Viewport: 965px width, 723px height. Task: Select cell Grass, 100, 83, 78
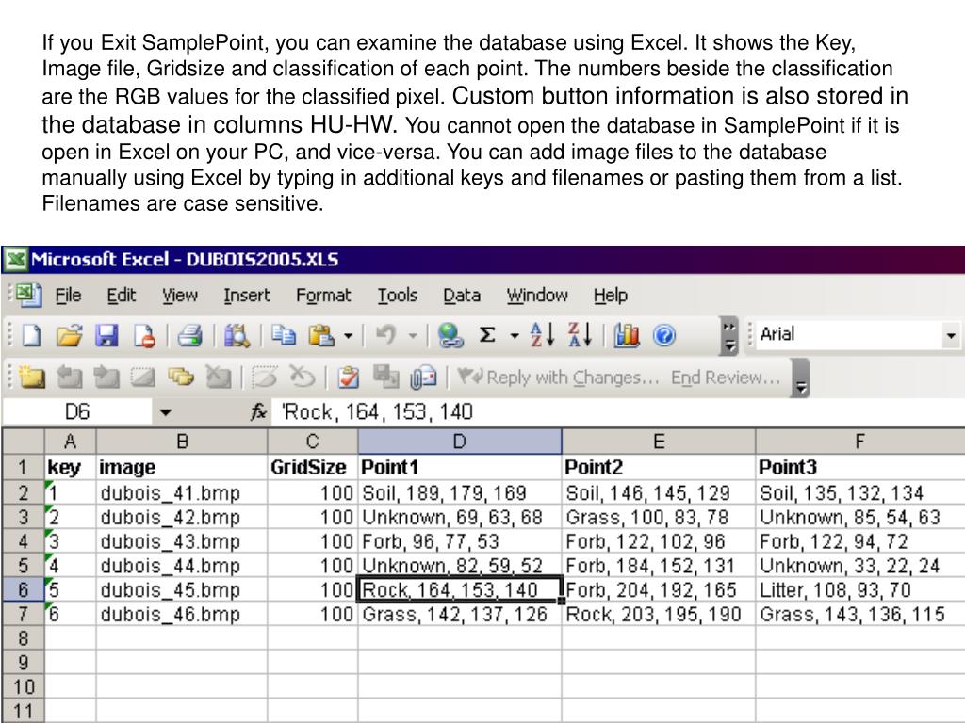pyautogui.click(x=659, y=517)
